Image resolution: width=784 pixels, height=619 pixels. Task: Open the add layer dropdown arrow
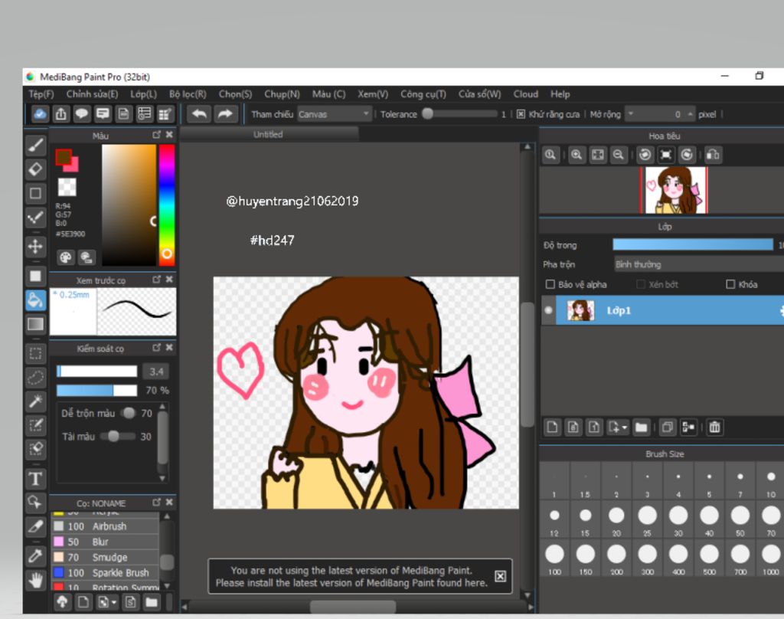(625, 427)
